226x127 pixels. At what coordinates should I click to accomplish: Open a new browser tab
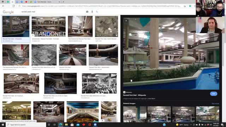tap(64, 2)
